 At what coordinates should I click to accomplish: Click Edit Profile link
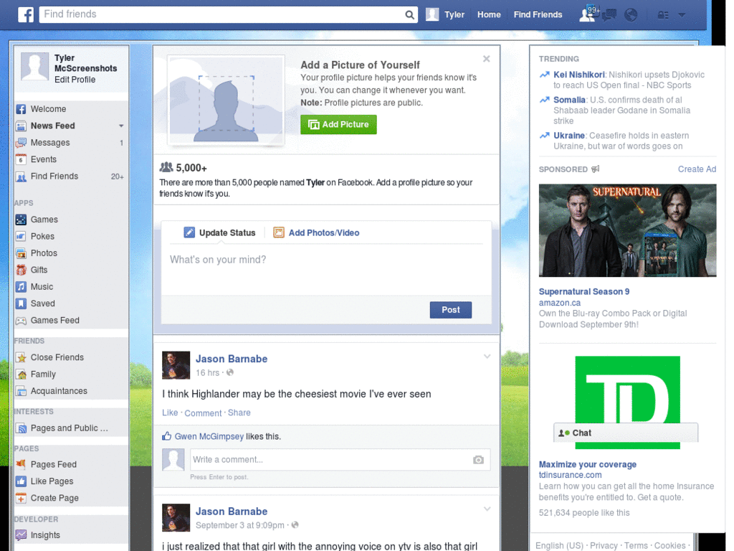[x=75, y=80]
